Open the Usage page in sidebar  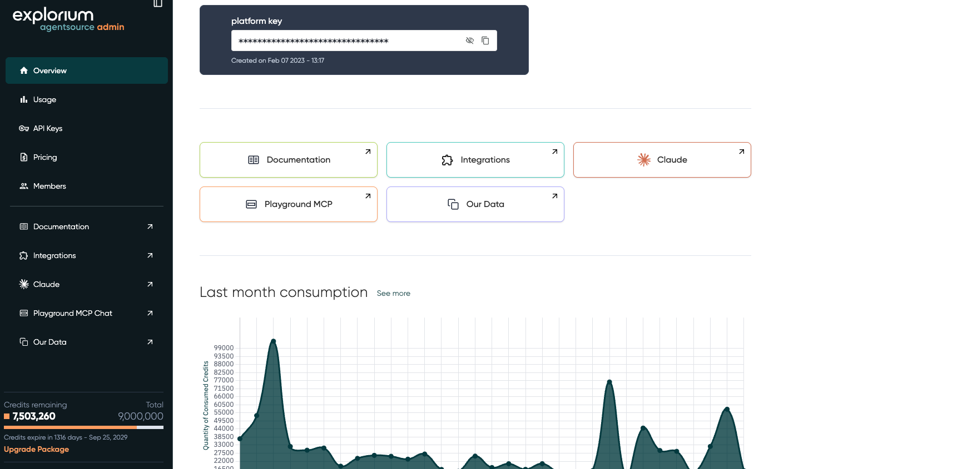tap(44, 100)
